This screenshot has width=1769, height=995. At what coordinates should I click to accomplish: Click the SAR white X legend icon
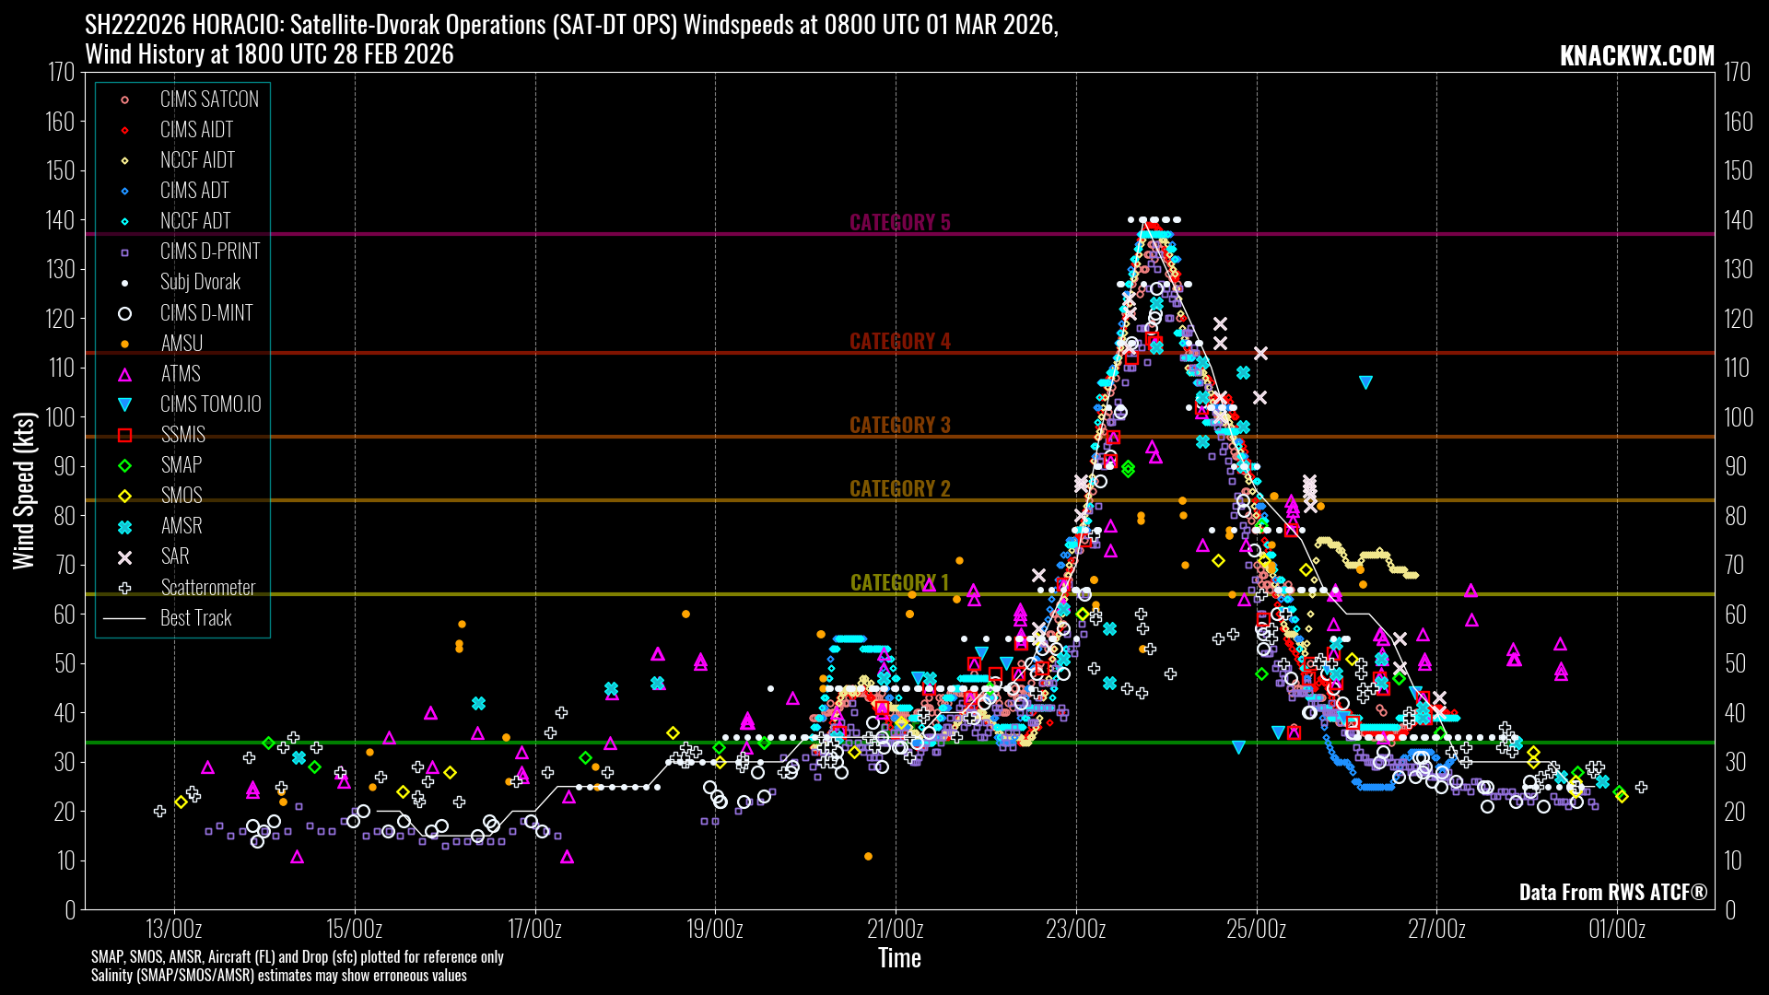tap(125, 556)
